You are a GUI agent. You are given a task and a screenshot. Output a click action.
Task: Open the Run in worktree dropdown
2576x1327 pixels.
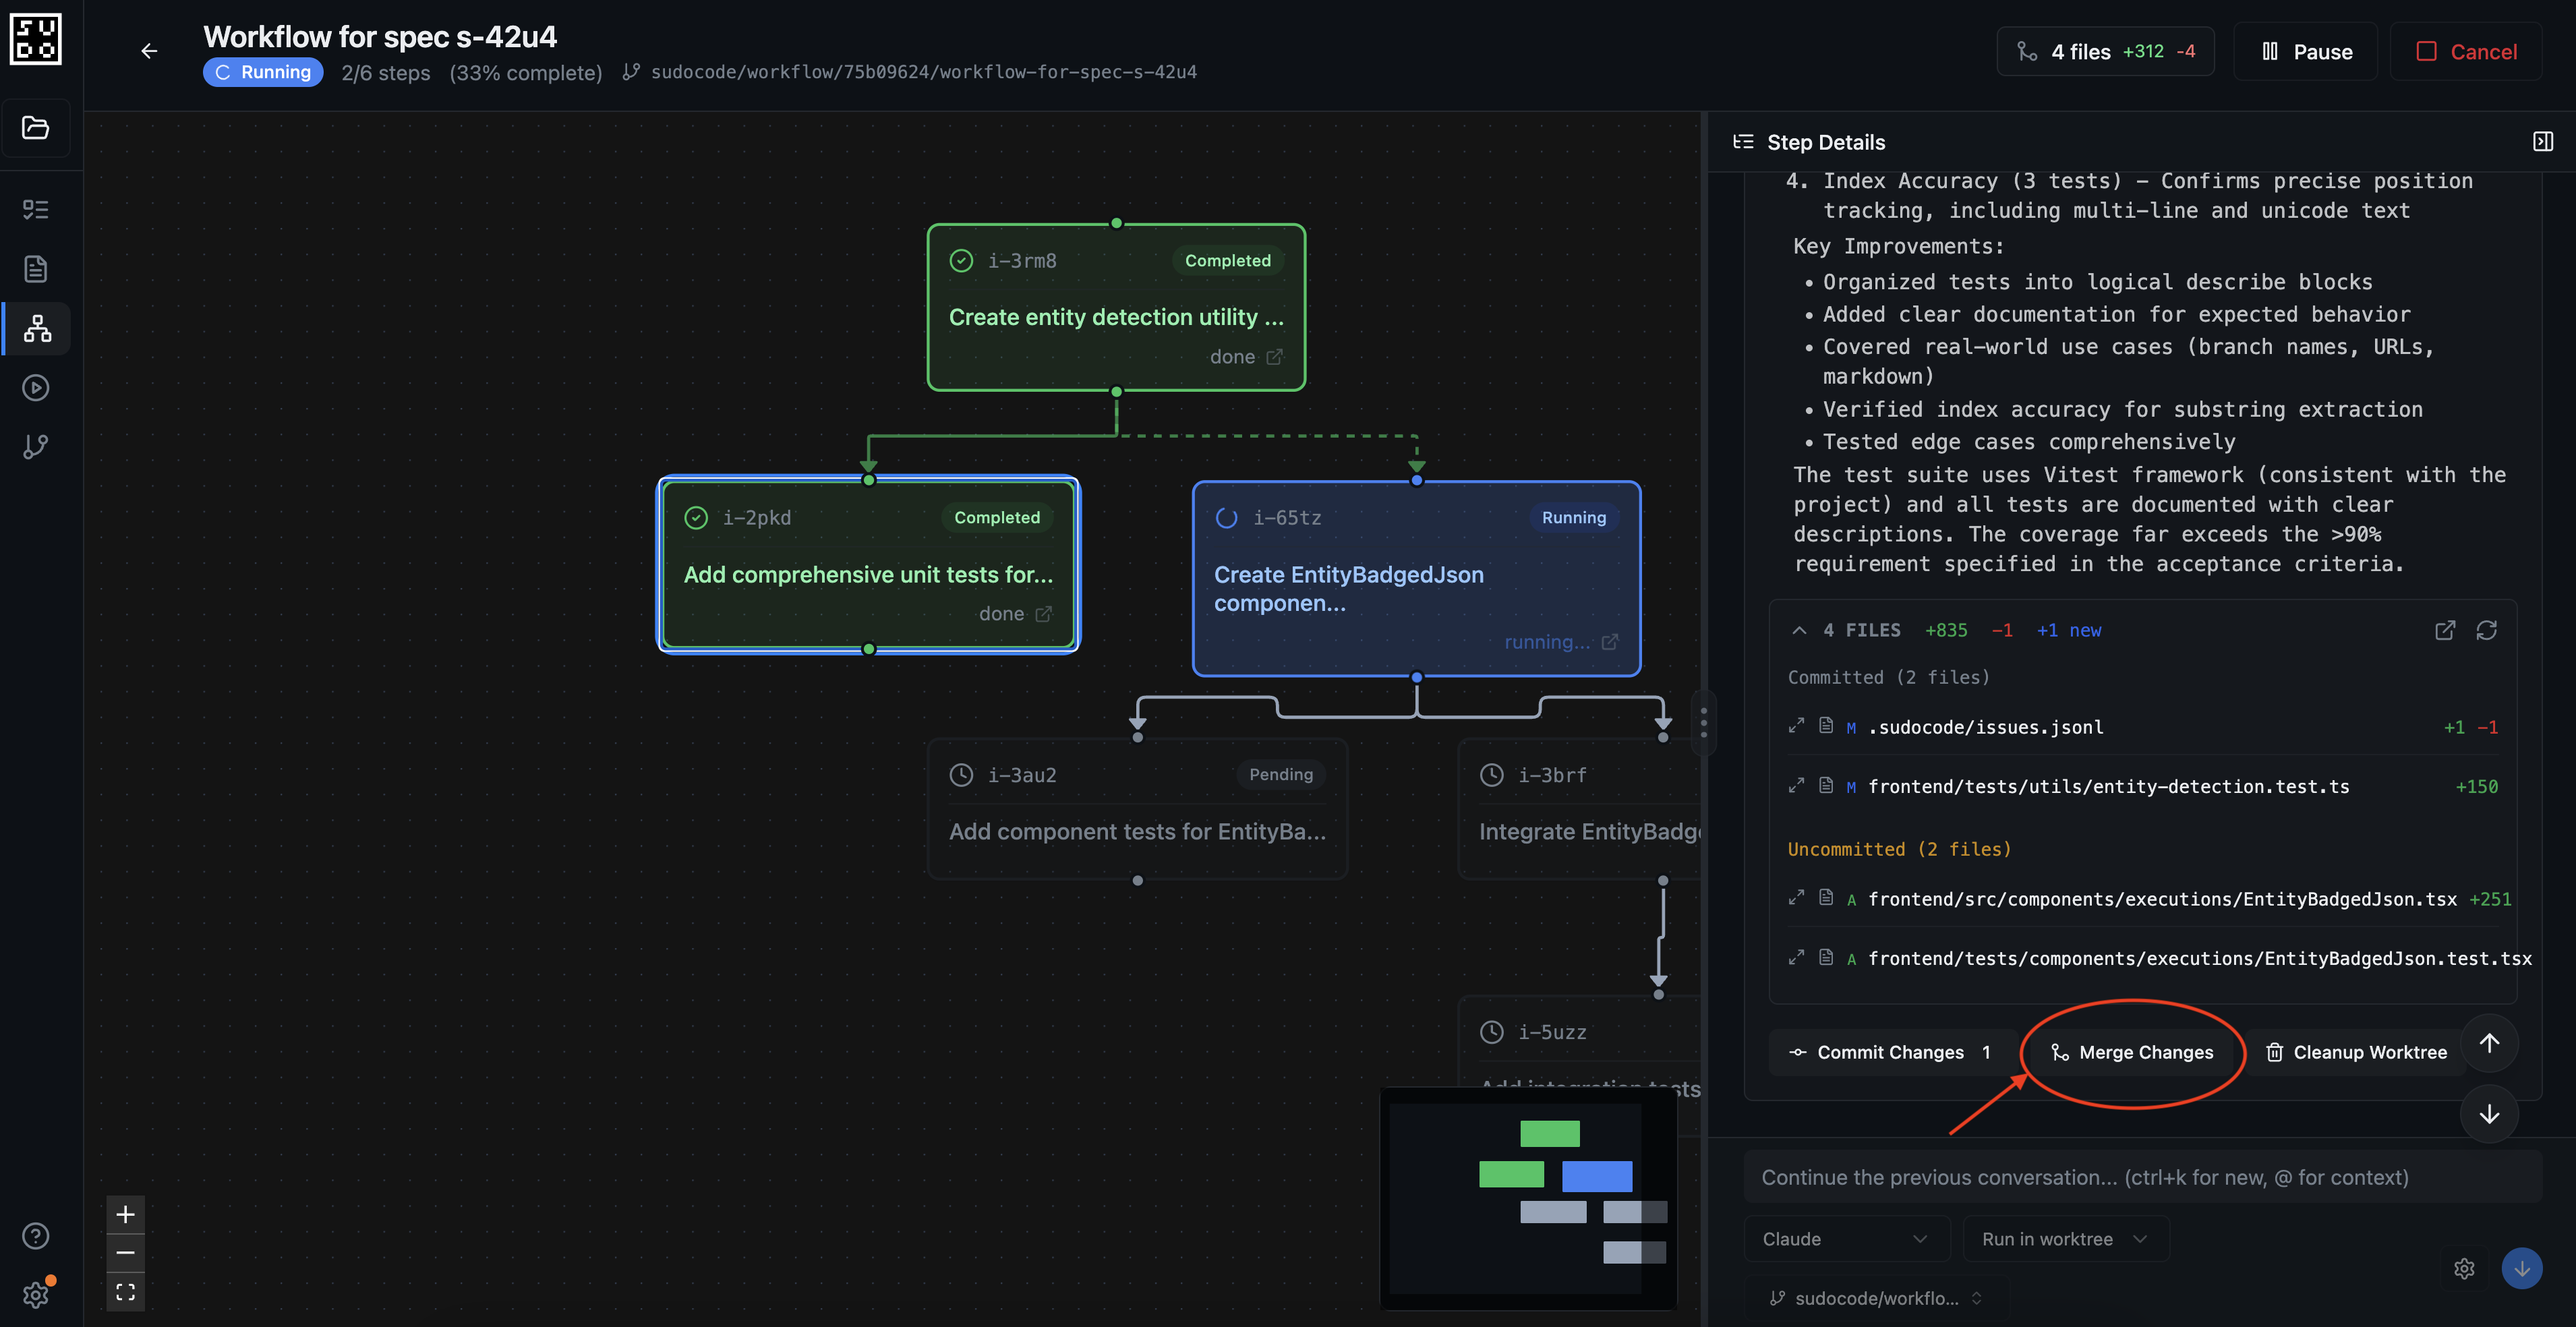tap(2064, 1238)
